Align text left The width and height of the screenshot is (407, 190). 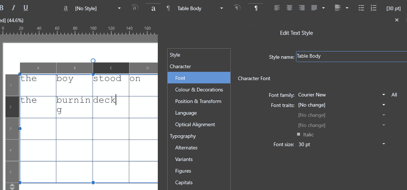pos(277,8)
